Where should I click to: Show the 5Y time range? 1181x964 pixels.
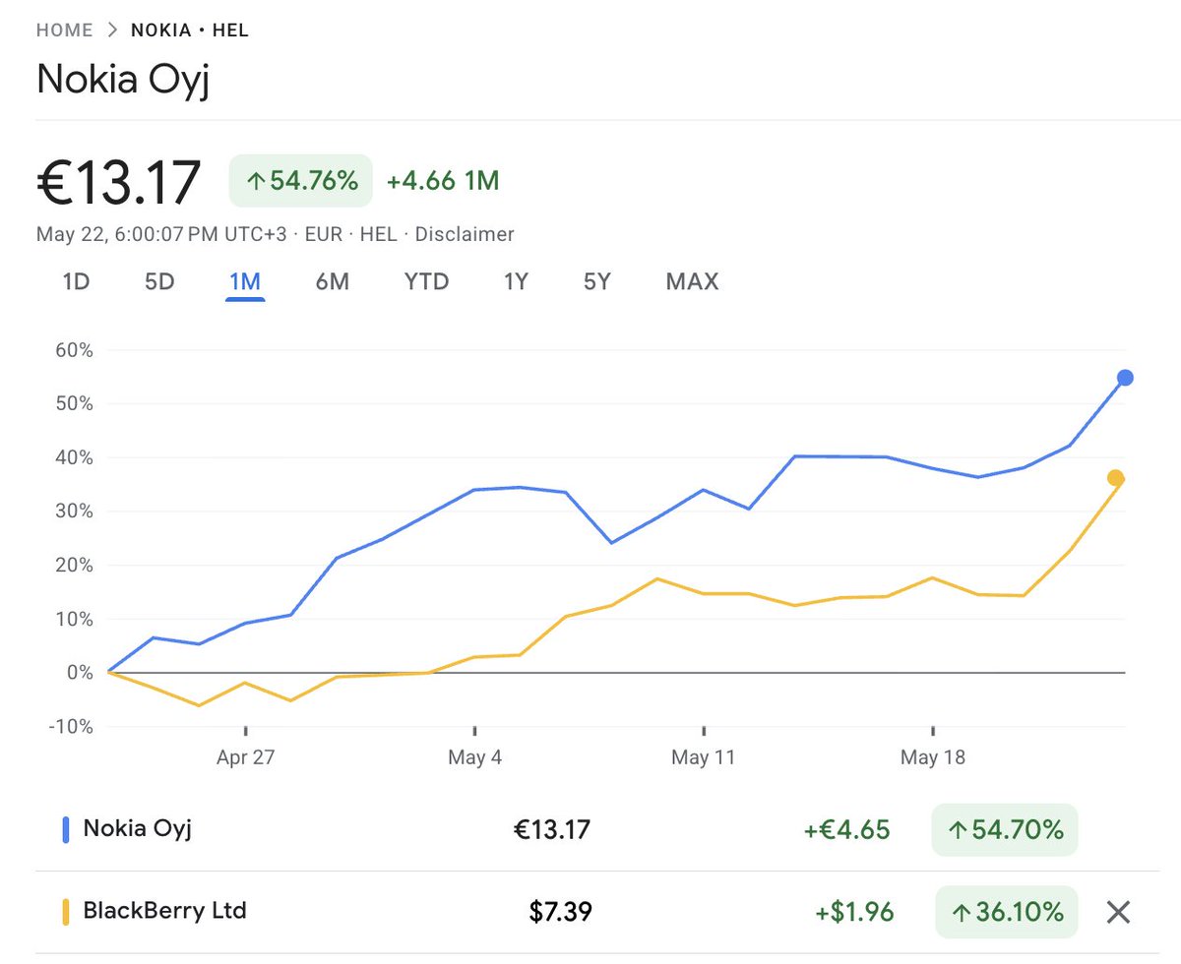(x=597, y=282)
